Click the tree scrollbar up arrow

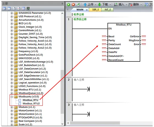(62, 13)
